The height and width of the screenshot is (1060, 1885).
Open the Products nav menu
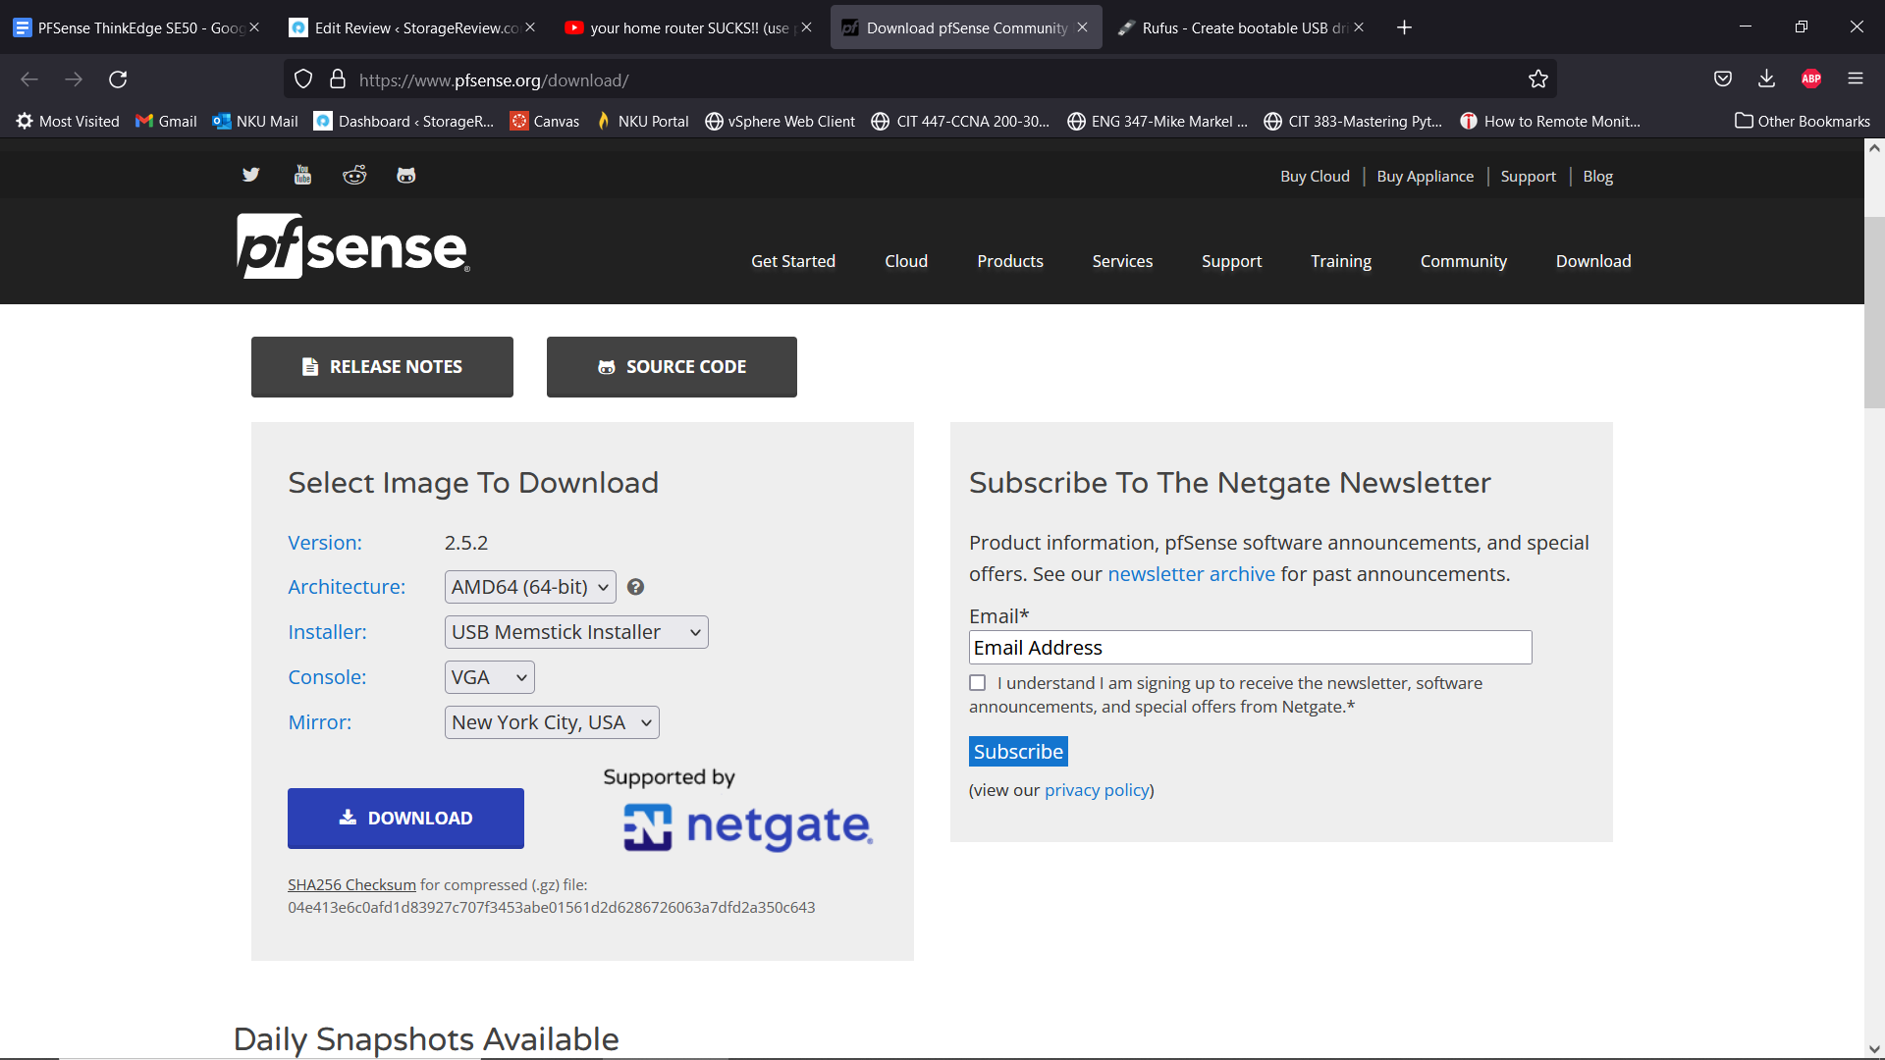[1010, 261]
